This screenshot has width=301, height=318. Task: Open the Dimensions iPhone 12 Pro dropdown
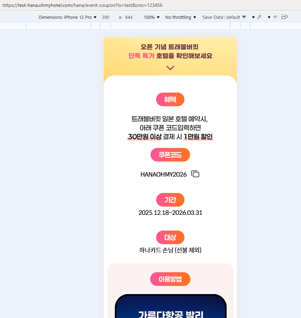pyautogui.click(x=68, y=17)
